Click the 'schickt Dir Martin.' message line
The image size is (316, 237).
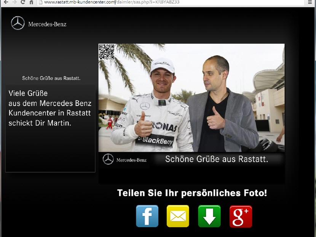click(x=40, y=123)
